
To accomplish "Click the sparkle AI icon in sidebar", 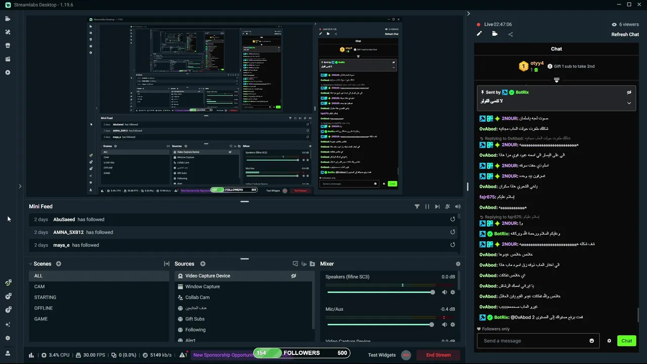I will click(8, 325).
